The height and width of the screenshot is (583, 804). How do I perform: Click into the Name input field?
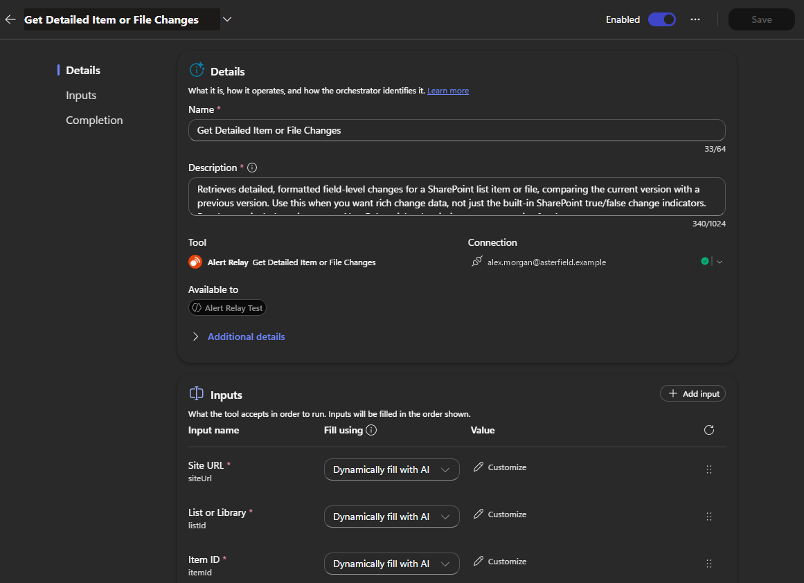click(457, 130)
